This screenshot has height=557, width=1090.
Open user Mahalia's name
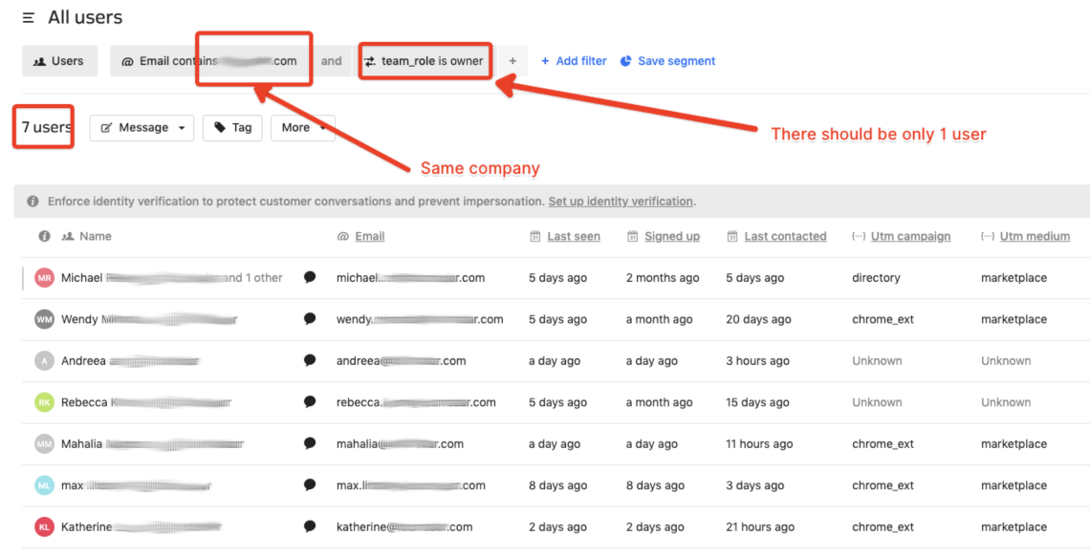[153, 444]
